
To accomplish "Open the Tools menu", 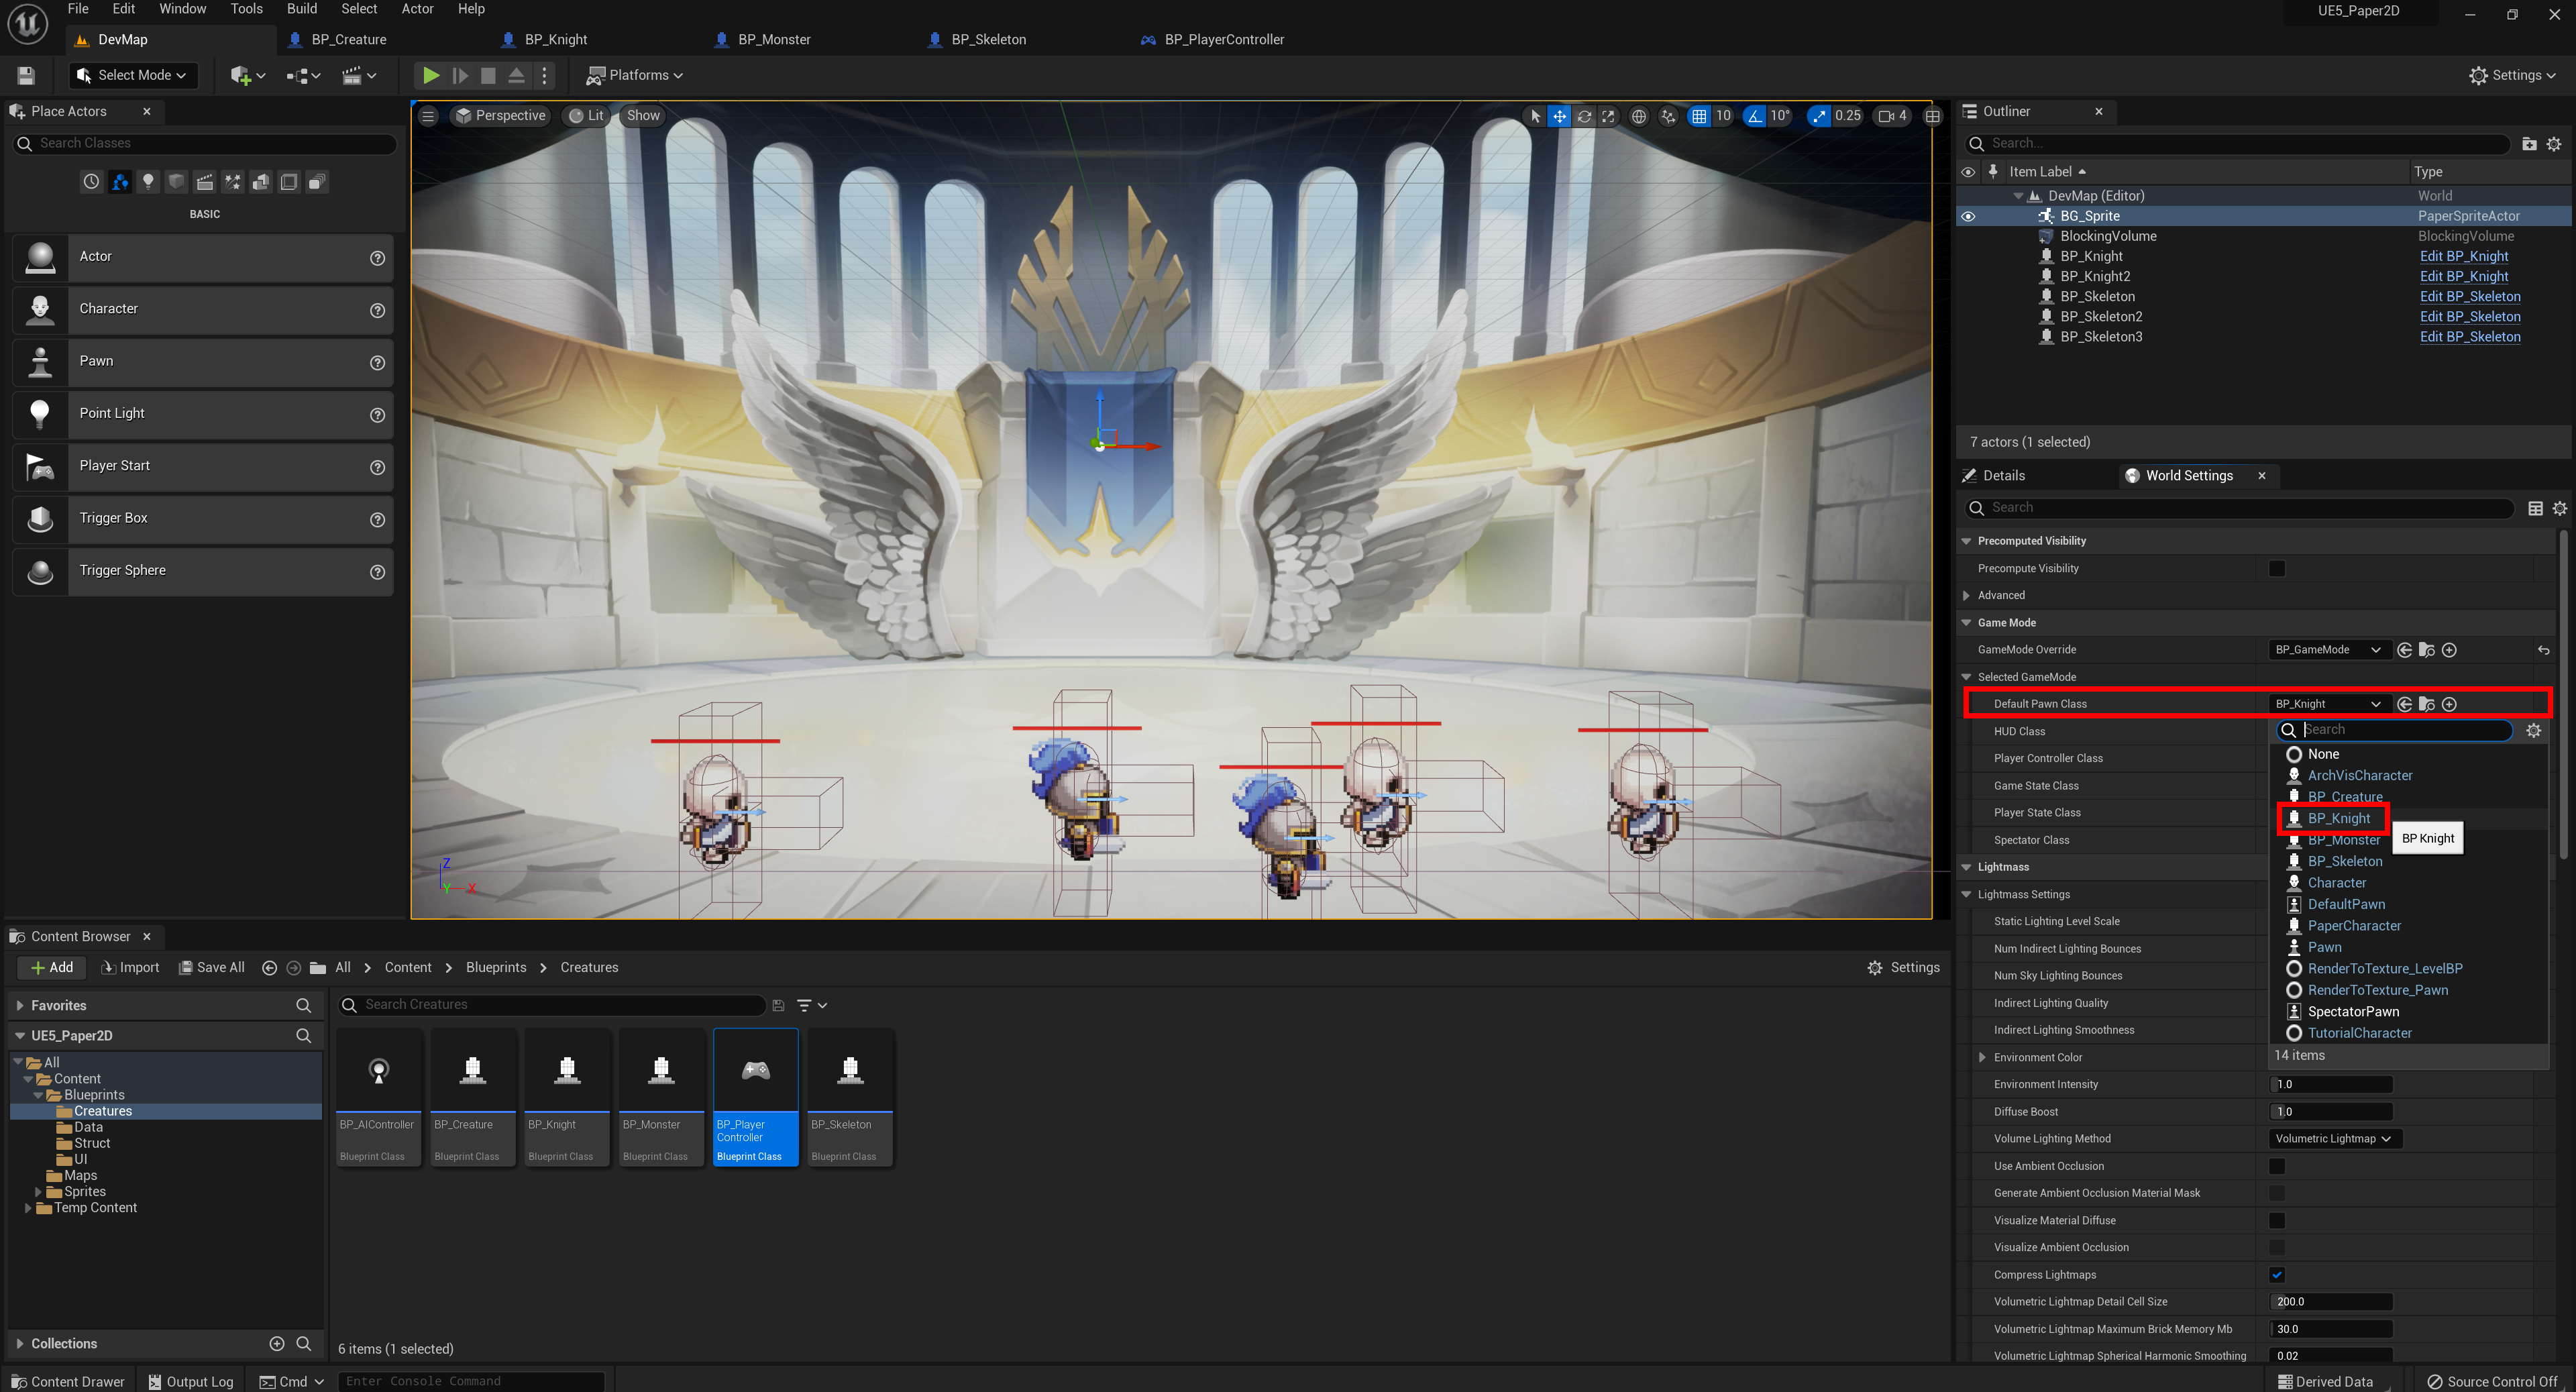I will (246, 9).
